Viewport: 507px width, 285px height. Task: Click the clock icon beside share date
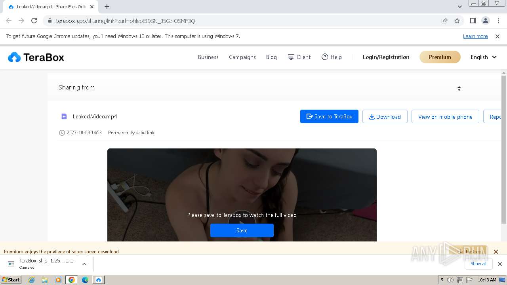tap(62, 133)
